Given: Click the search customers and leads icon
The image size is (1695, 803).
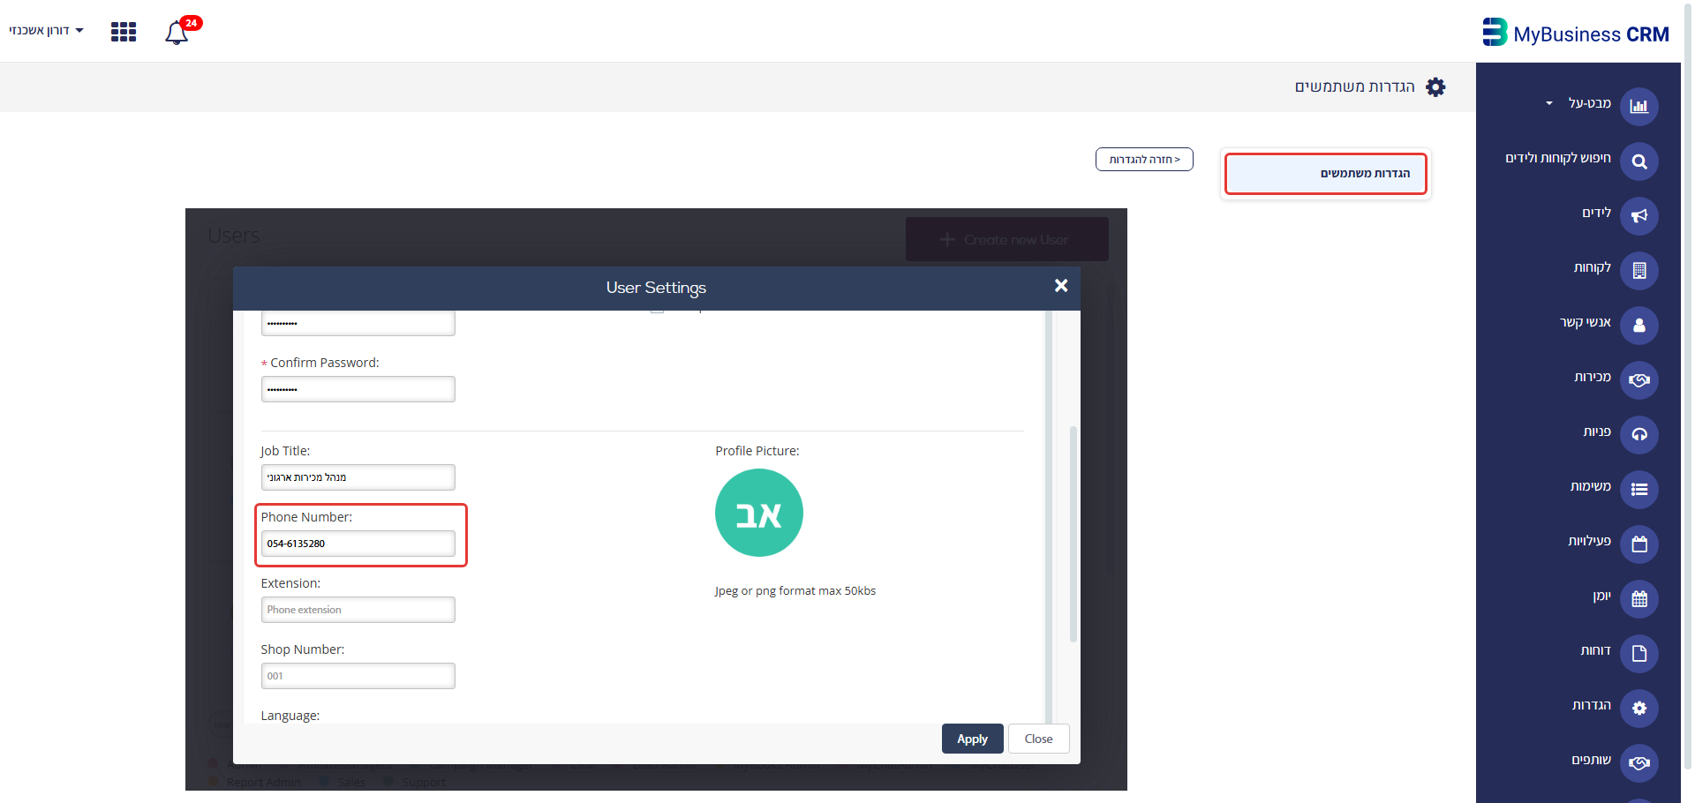Looking at the screenshot, I should click(1639, 161).
